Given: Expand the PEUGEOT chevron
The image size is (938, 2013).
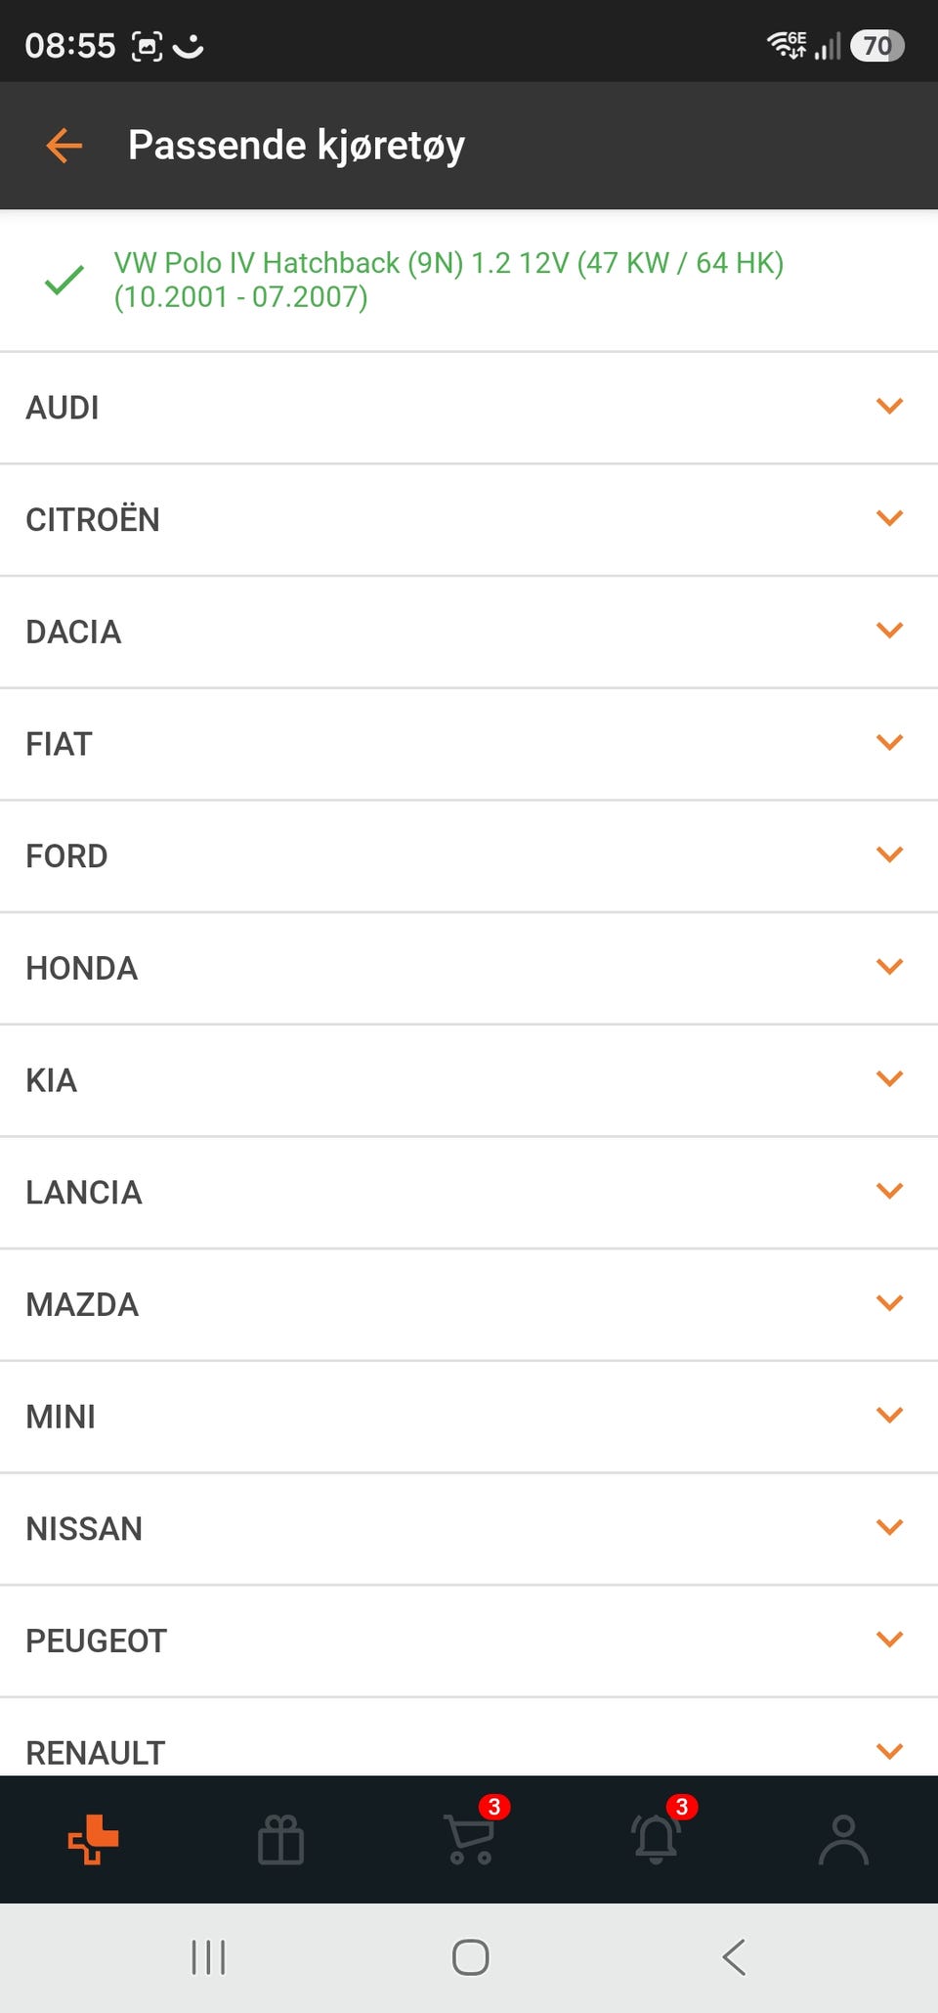Looking at the screenshot, I should tap(889, 1639).
